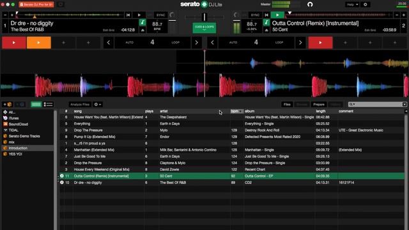Toggle SYNC on deck 1
This screenshot has height=230, width=409.
pyautogui.click(x=160, y=15)
